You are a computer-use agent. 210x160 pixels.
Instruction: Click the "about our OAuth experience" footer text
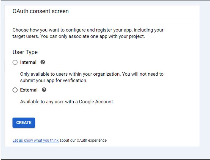83,140
